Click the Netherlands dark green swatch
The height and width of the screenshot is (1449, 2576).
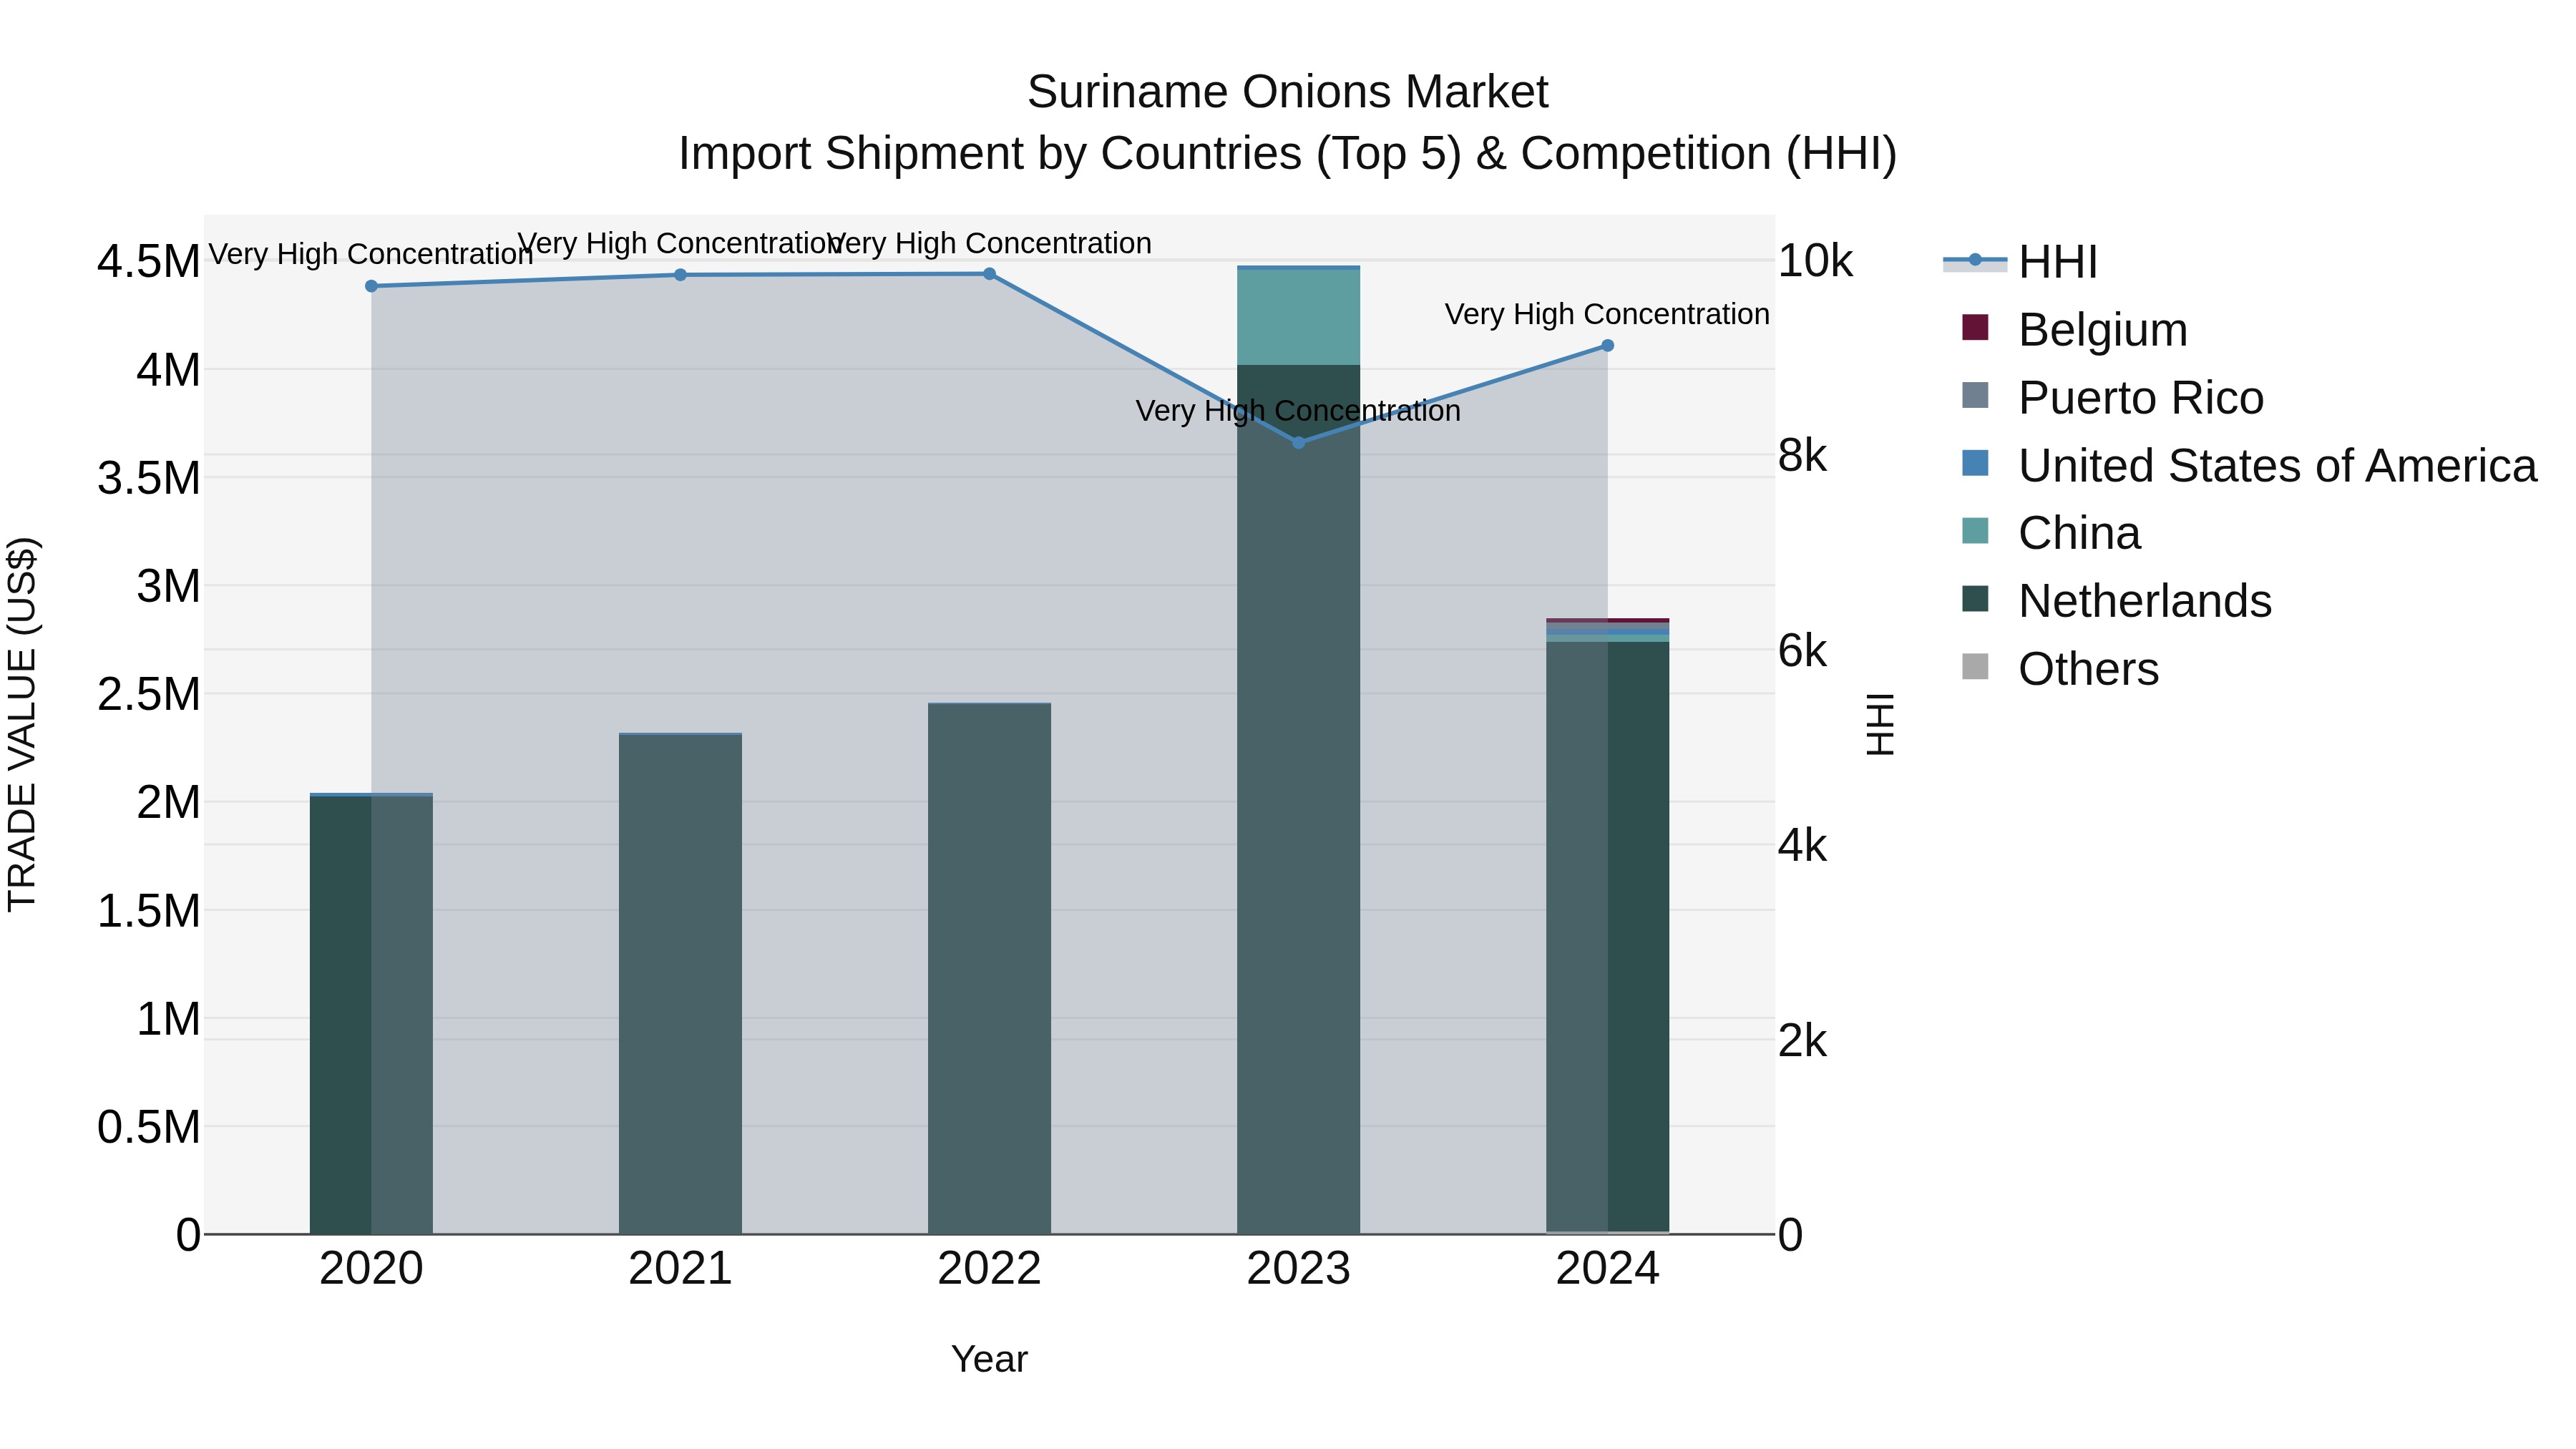[1975, 598]
